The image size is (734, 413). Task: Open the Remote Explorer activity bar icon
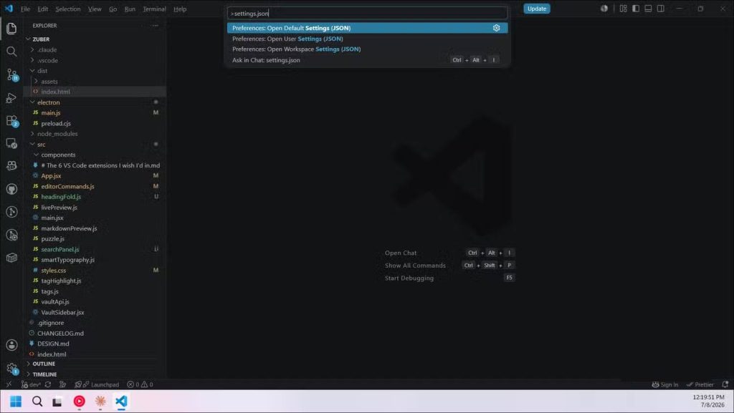click(11, 143)
